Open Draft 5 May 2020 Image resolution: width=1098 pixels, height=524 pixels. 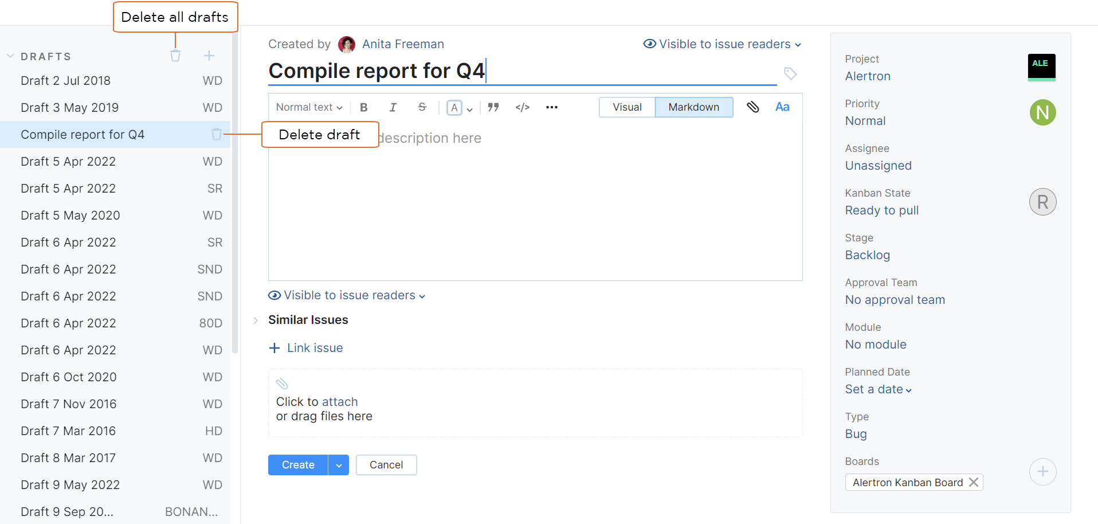pyautogui.click(x=115, y=216)
